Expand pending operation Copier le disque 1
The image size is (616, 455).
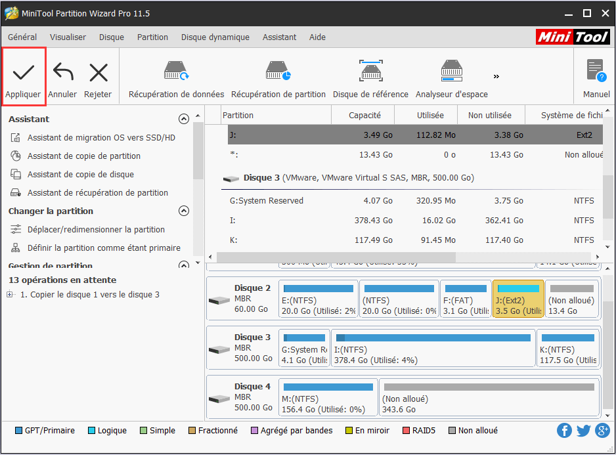[11, 294]
